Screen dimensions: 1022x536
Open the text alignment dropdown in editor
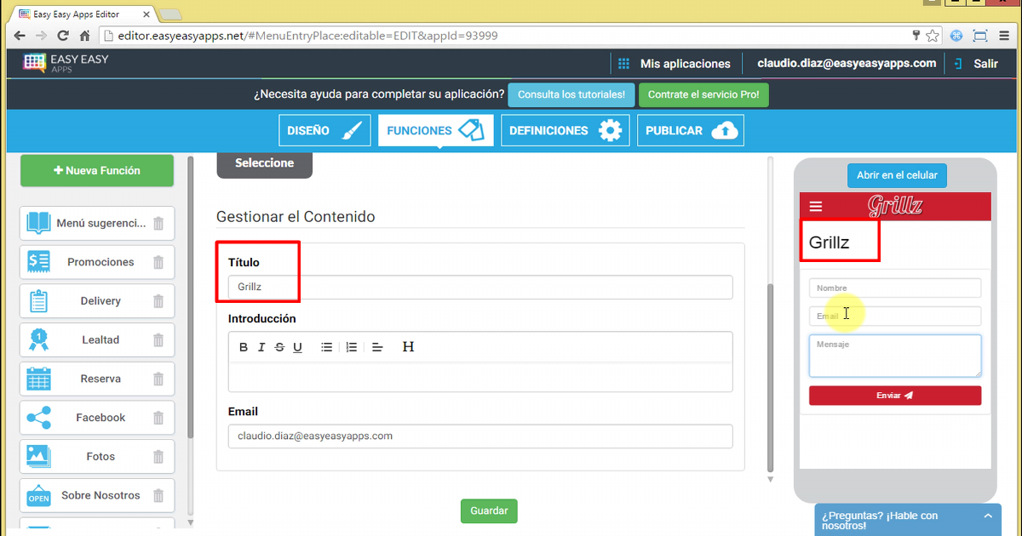(378, 347)
